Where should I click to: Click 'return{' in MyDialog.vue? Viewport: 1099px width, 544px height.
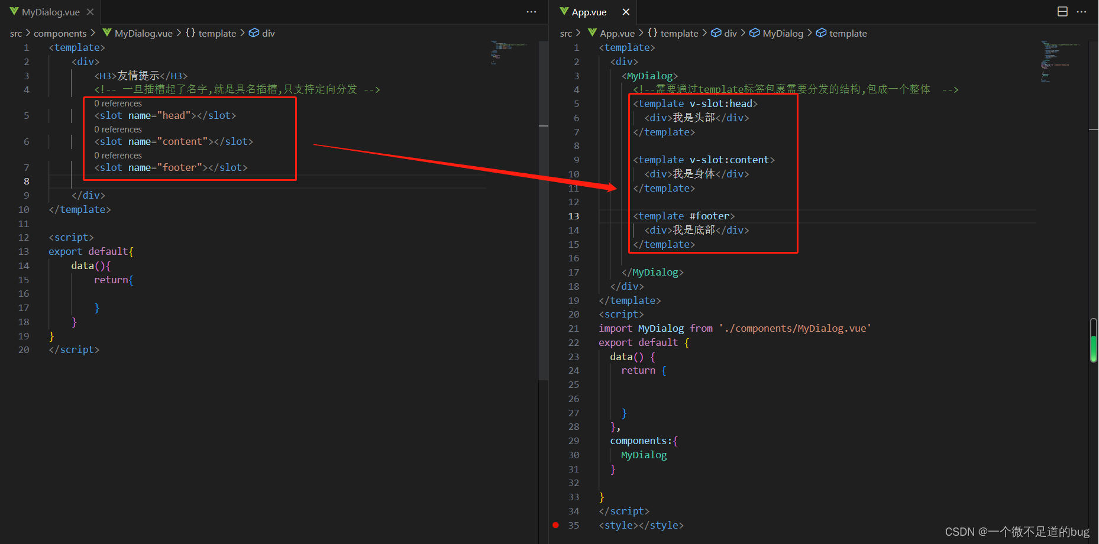point(114,280)
